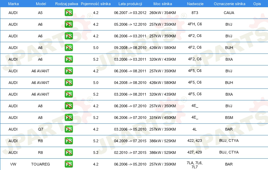Viewport: 268px width, 170px height.
Task: Select the fuel icon in the Audi A8 BVJ row
Action: point(69,106)
